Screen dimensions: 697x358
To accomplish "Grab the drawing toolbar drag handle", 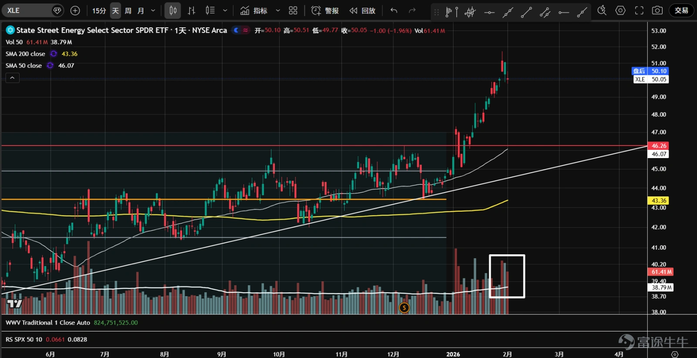I will point(436,12).
